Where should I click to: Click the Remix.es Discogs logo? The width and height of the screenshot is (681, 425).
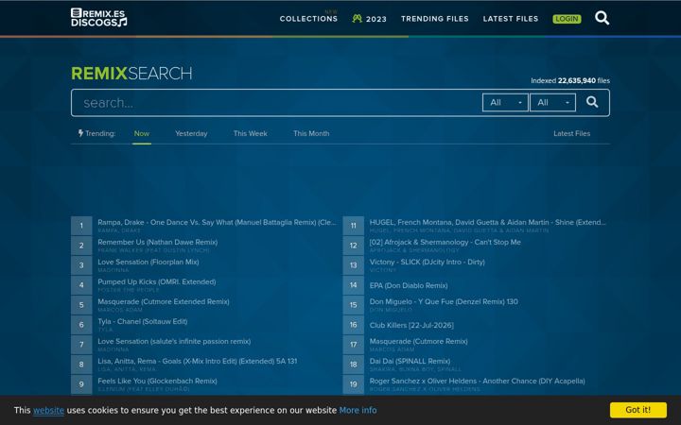point(99,17)
